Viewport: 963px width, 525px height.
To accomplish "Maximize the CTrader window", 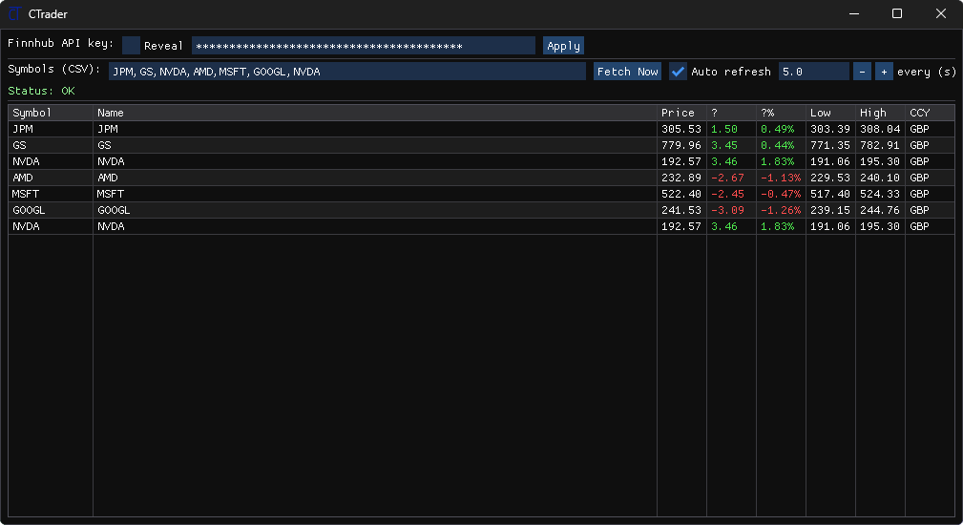I will click(x=897, y=13).
